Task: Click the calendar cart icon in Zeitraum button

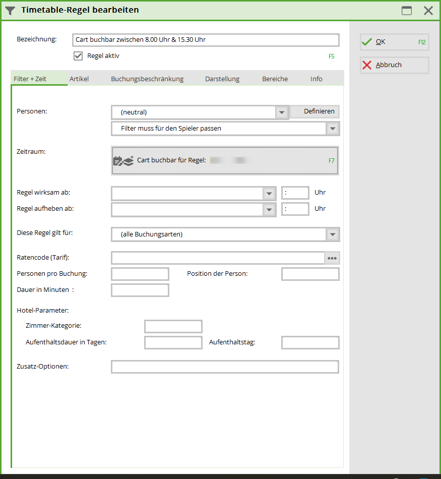Action: [123, 161]
